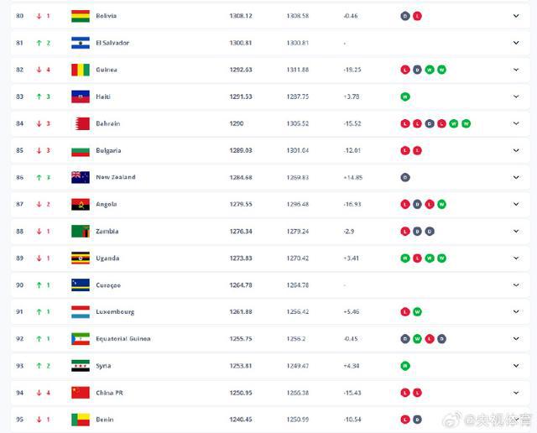The image size is (537, 433).
Task: Click the Uganda flag icon
Action: click(81, 258)
